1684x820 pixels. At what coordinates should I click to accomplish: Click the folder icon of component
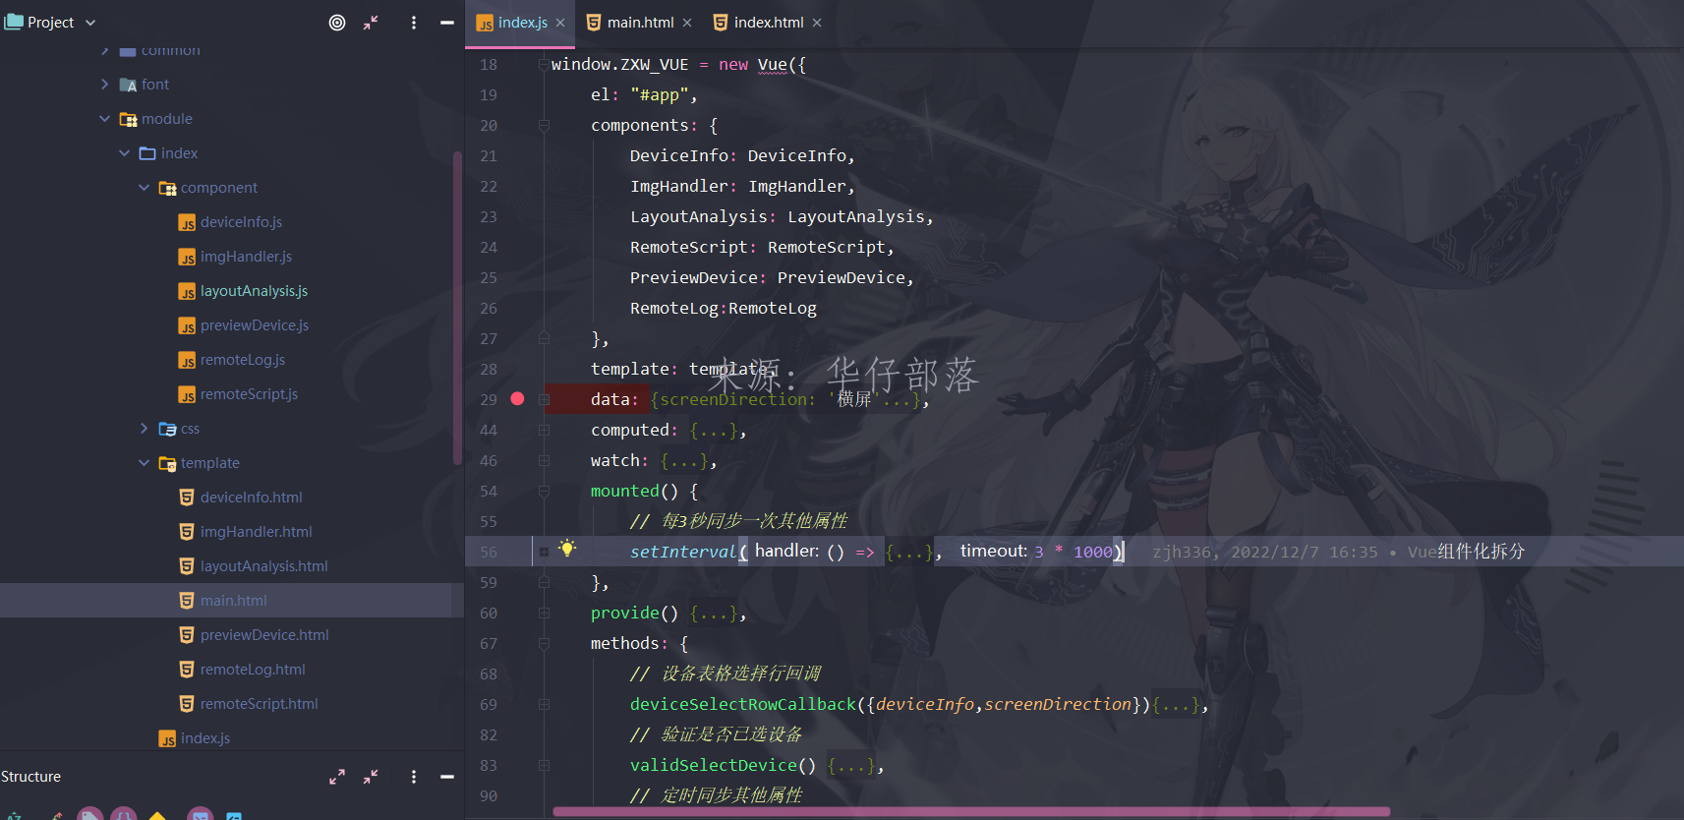167,188
